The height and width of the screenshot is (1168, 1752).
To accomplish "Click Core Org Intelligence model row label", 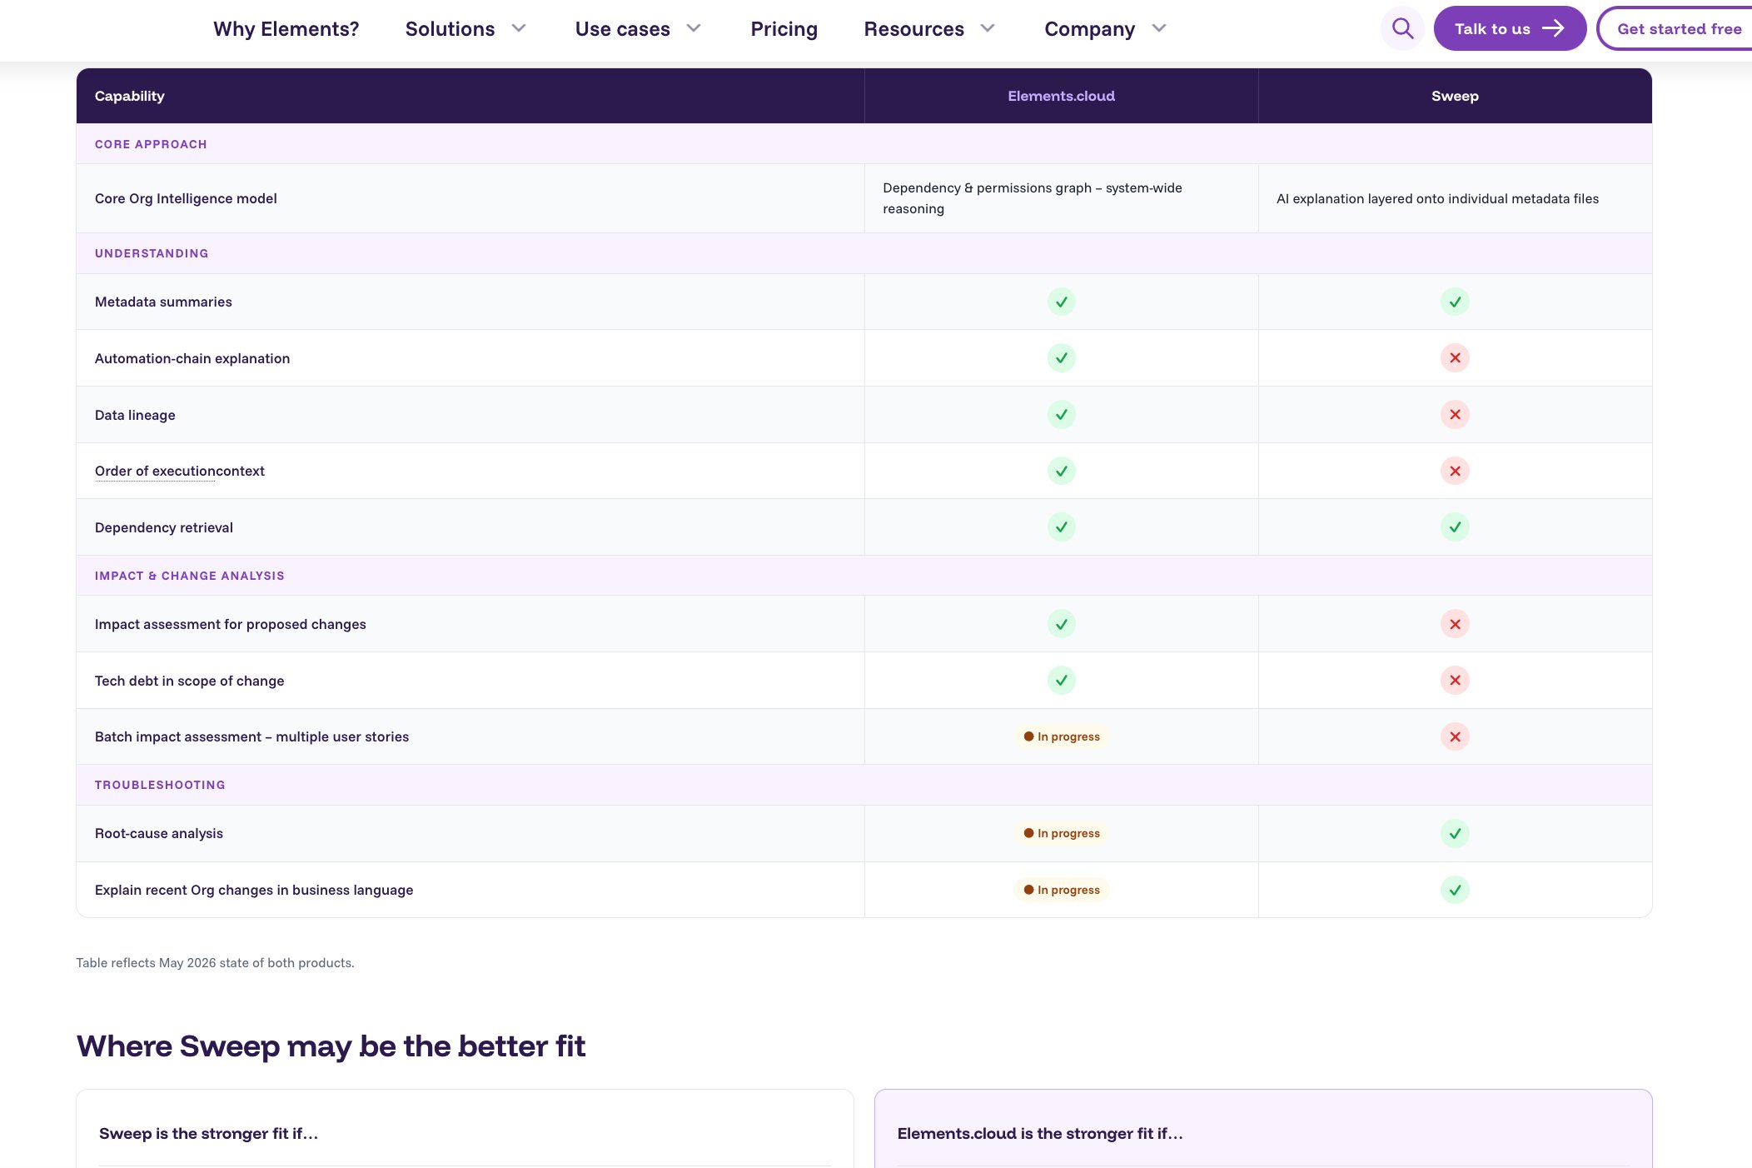I will click(x=186, y=198).
